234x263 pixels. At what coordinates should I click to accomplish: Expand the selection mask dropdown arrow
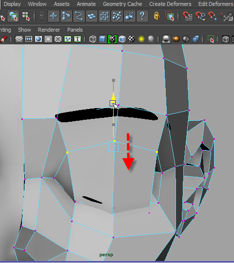click(x=41, y=16)
